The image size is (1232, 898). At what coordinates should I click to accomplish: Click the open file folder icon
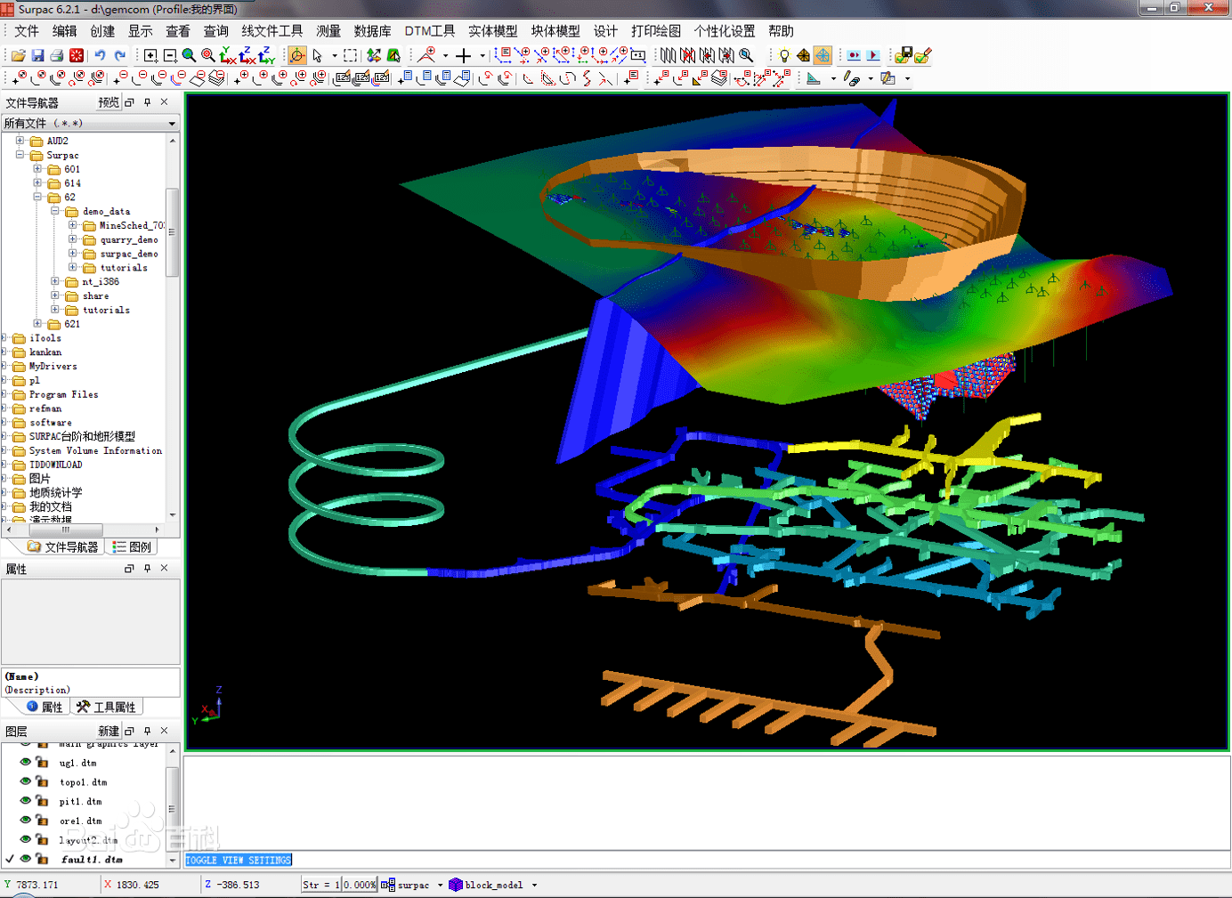point(18,55)
